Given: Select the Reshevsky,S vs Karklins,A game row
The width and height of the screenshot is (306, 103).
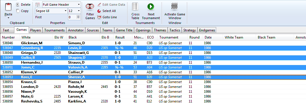Looking at the screenshot, I should coord(153,101).
